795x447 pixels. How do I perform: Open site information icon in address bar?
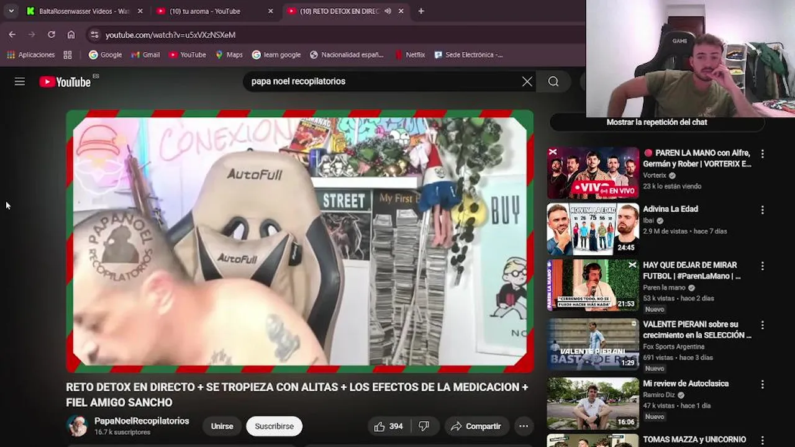[94, 35]
